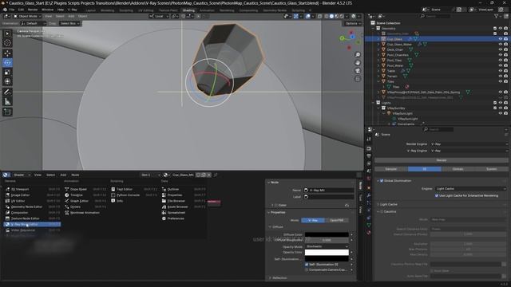
Task: Collapse the Diffuse section
Action: [x=270, y=226]
